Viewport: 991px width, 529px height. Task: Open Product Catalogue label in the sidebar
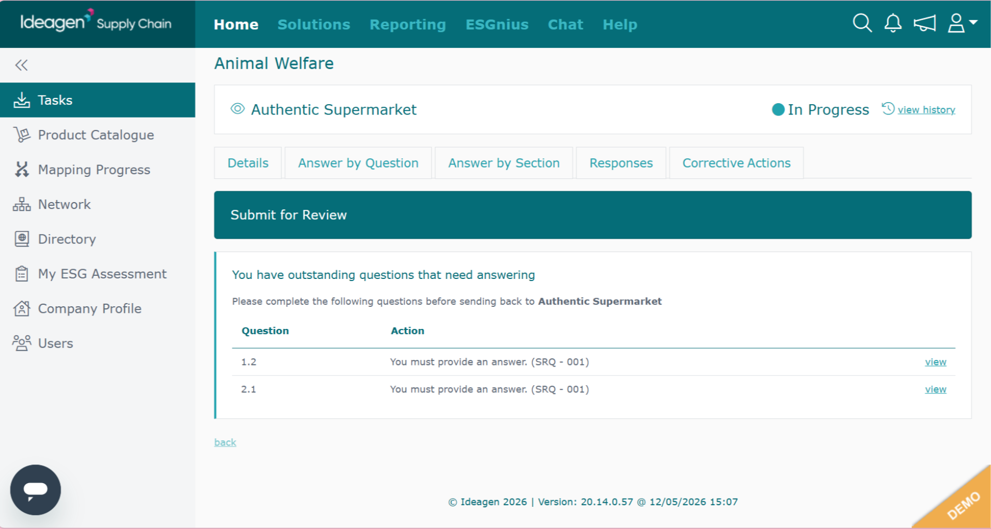[96, 135]
